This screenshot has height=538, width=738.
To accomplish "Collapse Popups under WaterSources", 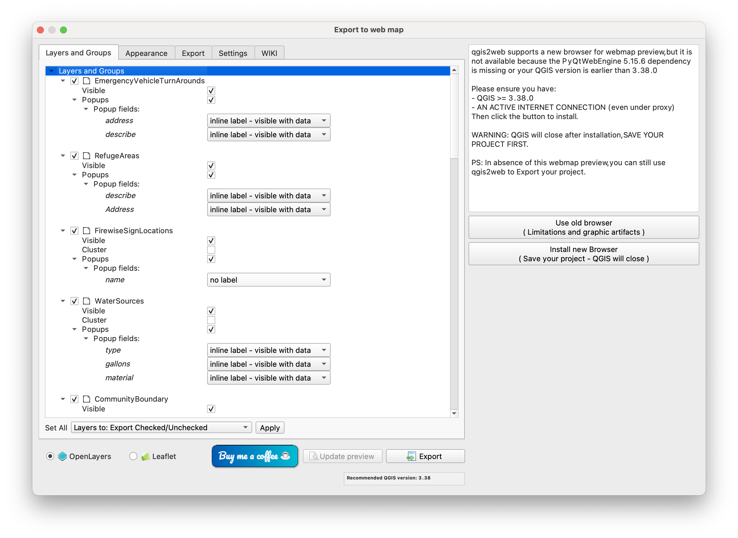I will pos(74,329).
